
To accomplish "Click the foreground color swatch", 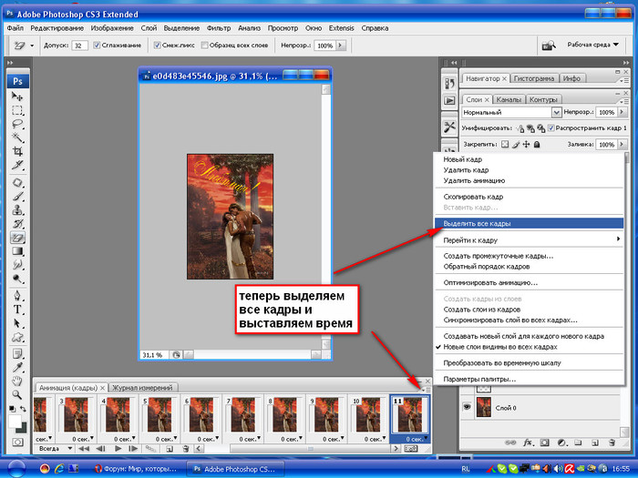I will pos(15,421).
